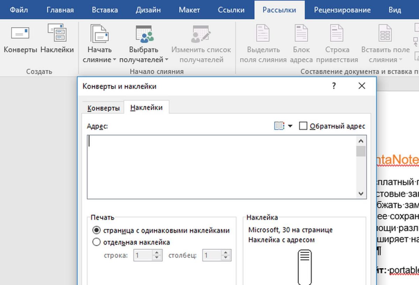Click the Конверты envelope icon in ribbon
The width and height of the screenshot is (419, 285).
coord(20,33)
